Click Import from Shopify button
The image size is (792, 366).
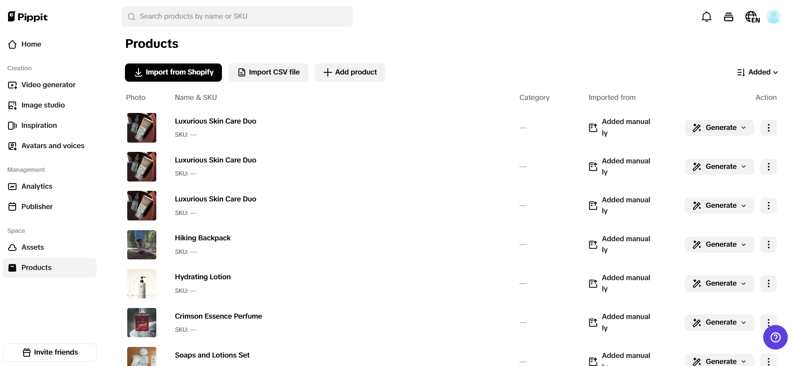click(x=173, y=72)
